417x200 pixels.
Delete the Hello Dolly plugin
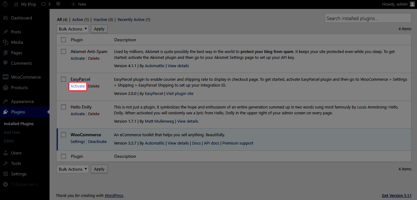click(94, 114)
